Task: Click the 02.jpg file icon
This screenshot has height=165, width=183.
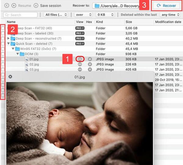Action: (x=27, y=64)
